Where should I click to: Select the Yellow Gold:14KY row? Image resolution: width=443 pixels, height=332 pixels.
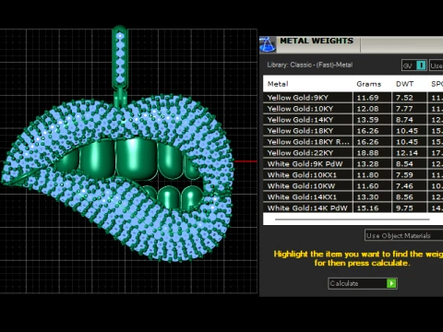(x=353, y=120)
